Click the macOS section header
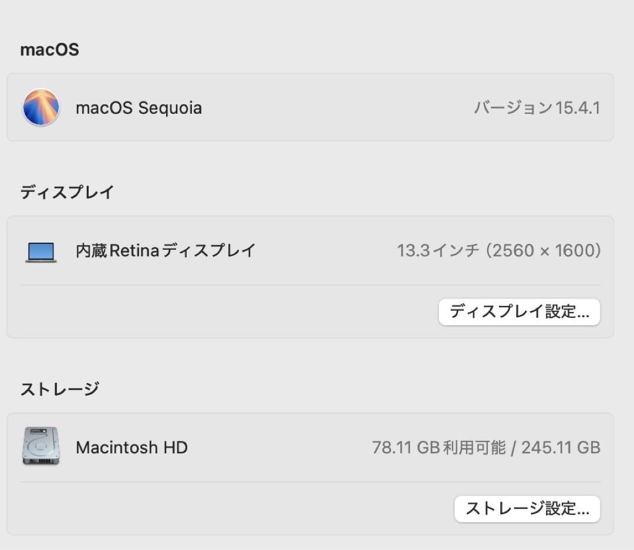Screen dimensions: 634x550 [x=49, y=50]
